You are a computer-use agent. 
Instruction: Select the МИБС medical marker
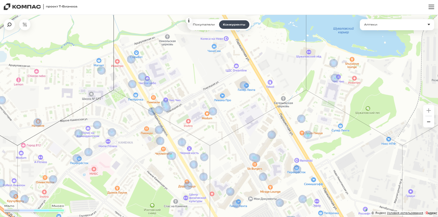click(94, 169)
